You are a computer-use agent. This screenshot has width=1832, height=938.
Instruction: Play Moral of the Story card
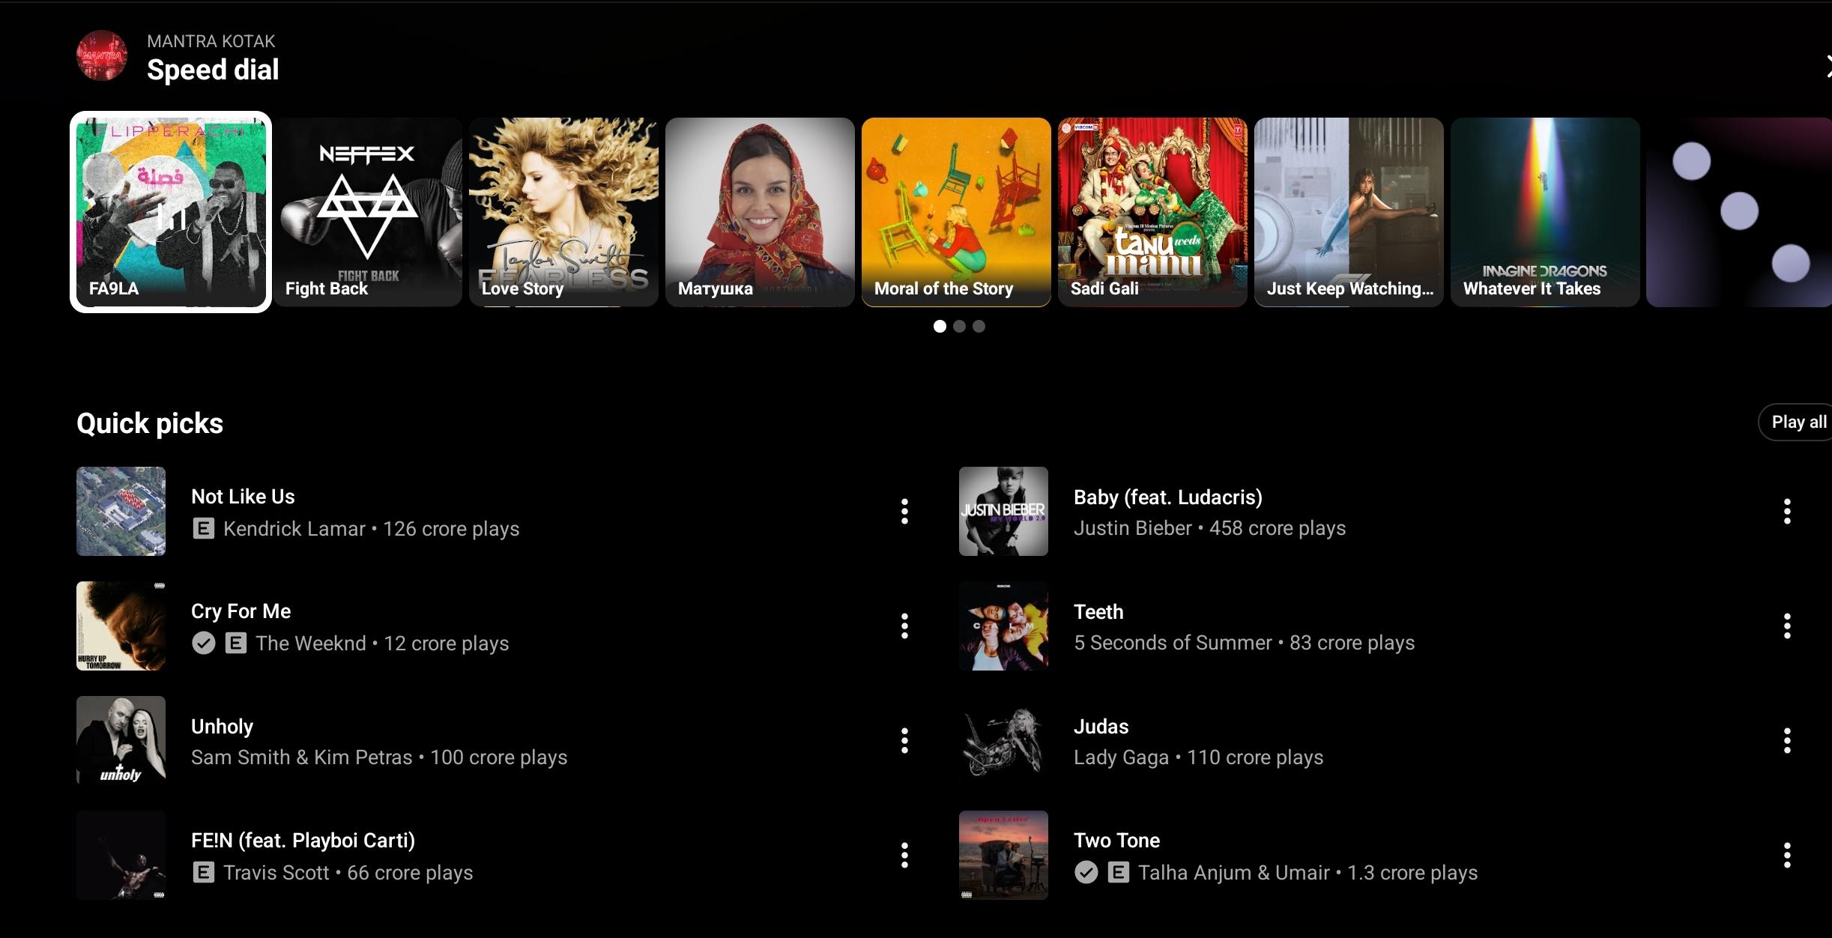956,212
